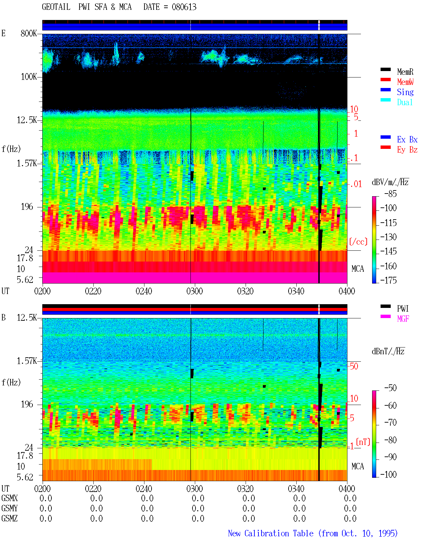Click the title text "GEOTAIL PWI SFA & MCA"

click(87, 7)
